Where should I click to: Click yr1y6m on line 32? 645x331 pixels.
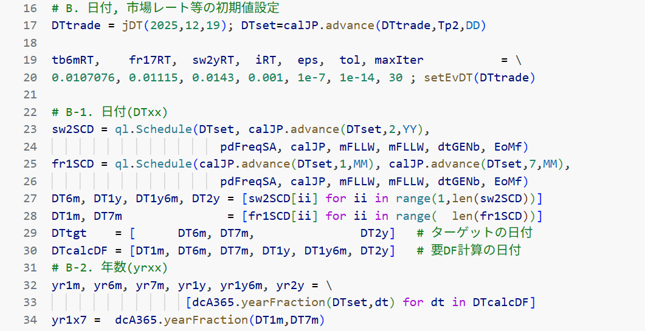click(x=241, y=285)
